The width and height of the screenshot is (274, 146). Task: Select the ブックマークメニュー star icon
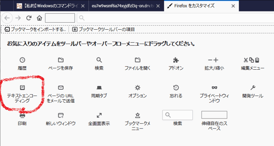137,115
